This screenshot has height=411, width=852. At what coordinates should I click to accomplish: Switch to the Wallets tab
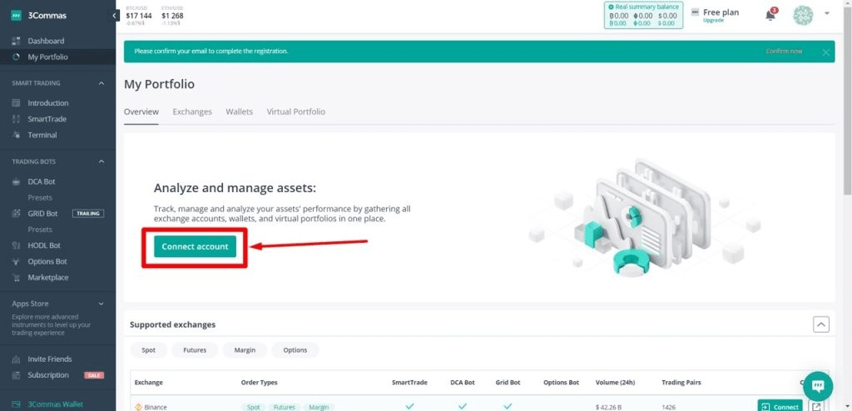pyautogui.click(x=239, y=111)
